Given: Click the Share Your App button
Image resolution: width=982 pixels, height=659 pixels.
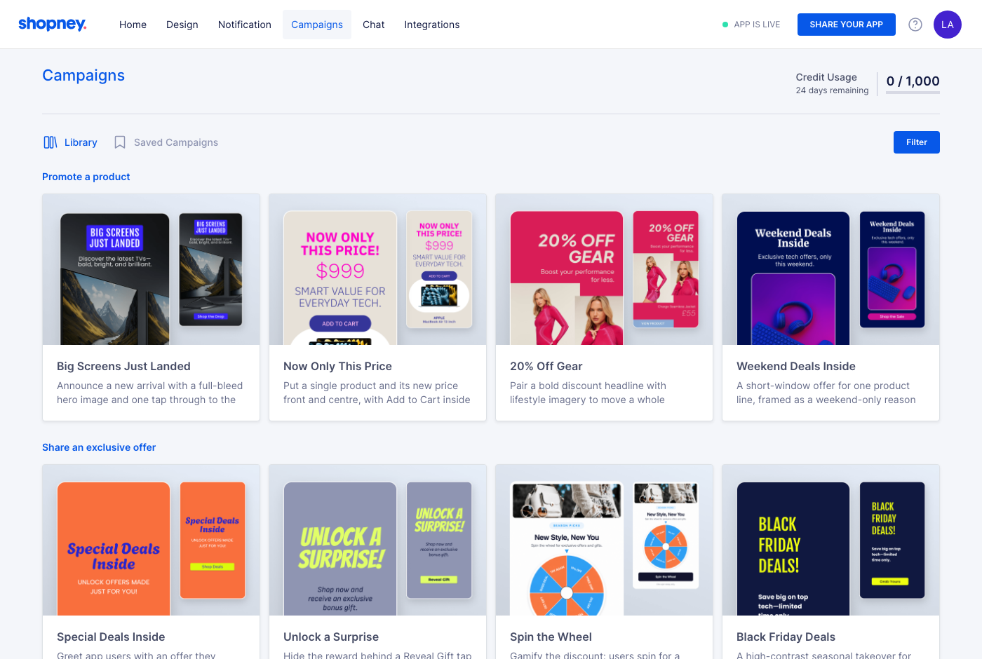Looking at the screenshot, I should pos(847,25).
